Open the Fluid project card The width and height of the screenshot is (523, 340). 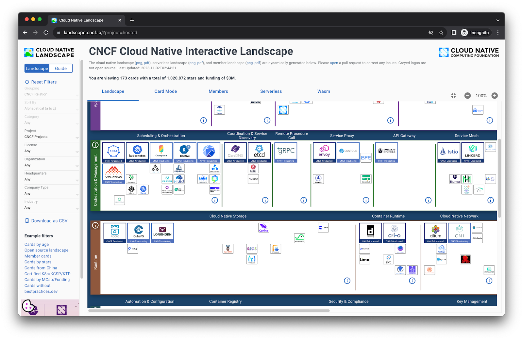click(x=179, y=179)
